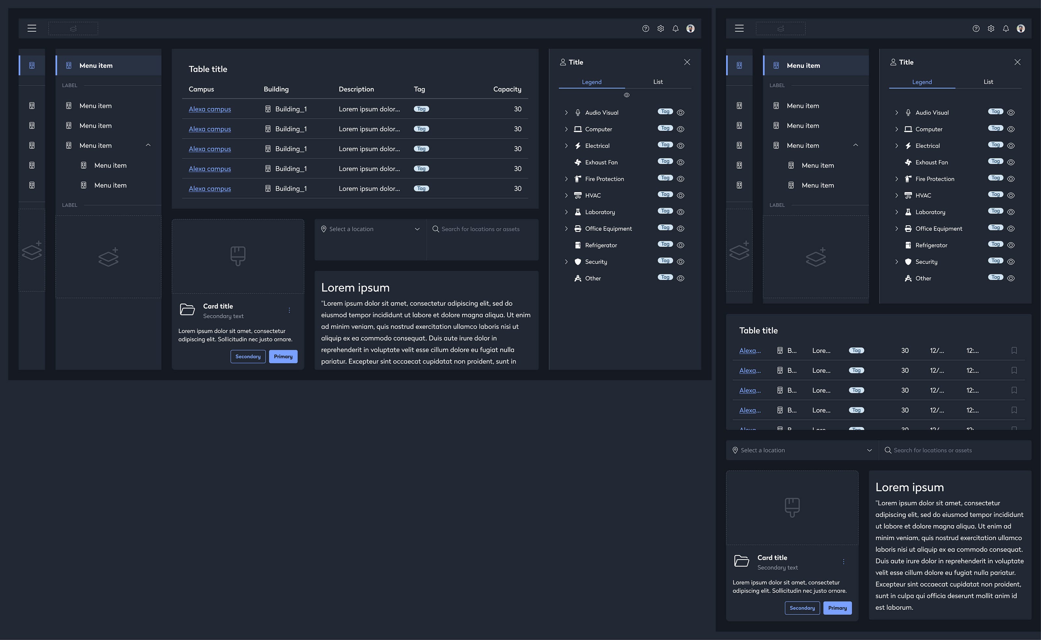Expand the Audio Visual tree item
The image size is (1041, 640).
(566, 112)
